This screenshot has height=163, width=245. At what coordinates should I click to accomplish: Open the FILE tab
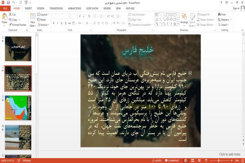tap(5, 9)
